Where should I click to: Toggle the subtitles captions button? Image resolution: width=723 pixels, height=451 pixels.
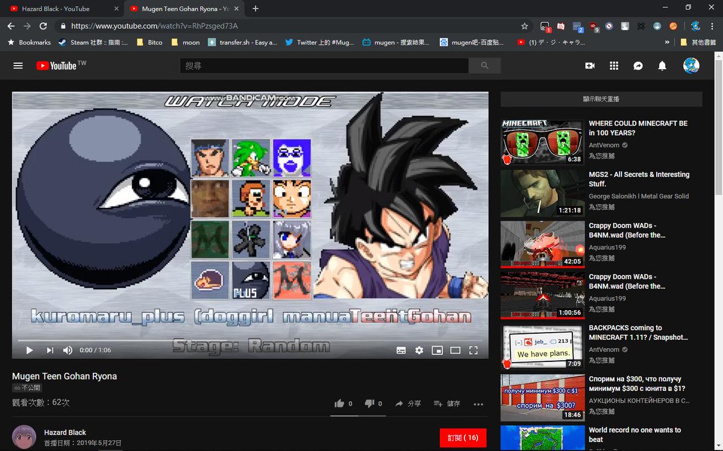[401, 350]
